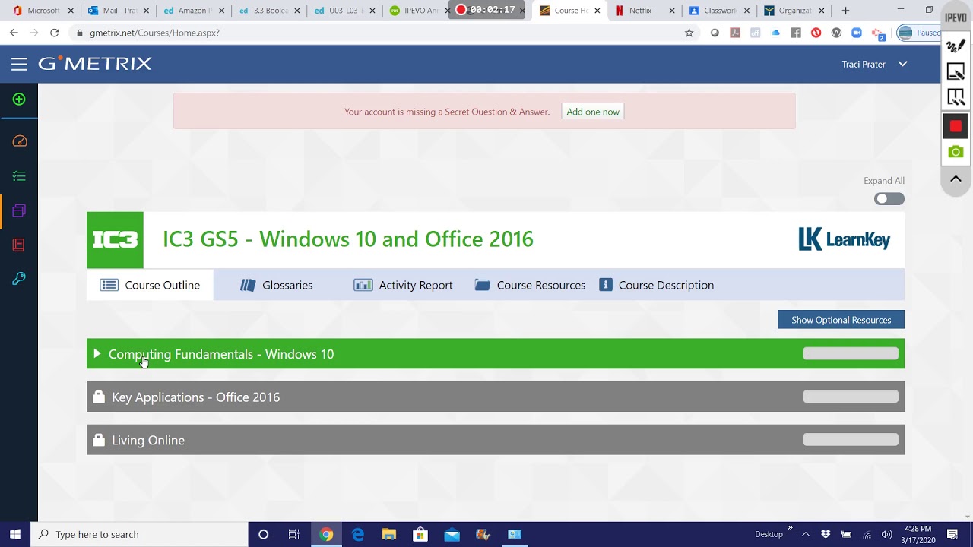Click the IC3 GS5 course title
The image size is (973, 547).
[x=347, y=239]
